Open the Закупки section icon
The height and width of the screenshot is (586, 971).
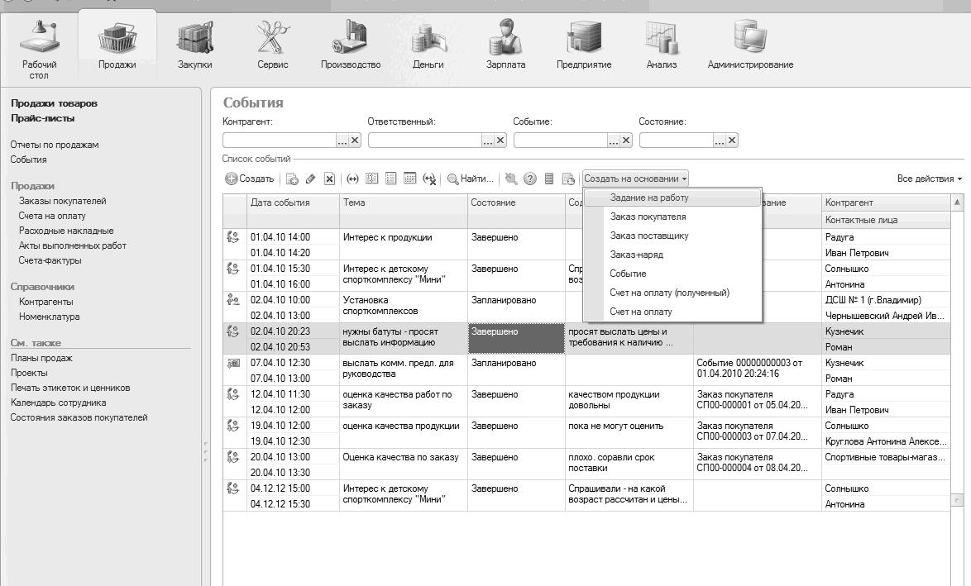(195, 45)
